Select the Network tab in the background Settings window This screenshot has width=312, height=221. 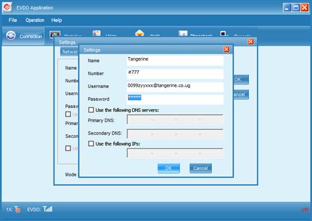tap(69, 52)
